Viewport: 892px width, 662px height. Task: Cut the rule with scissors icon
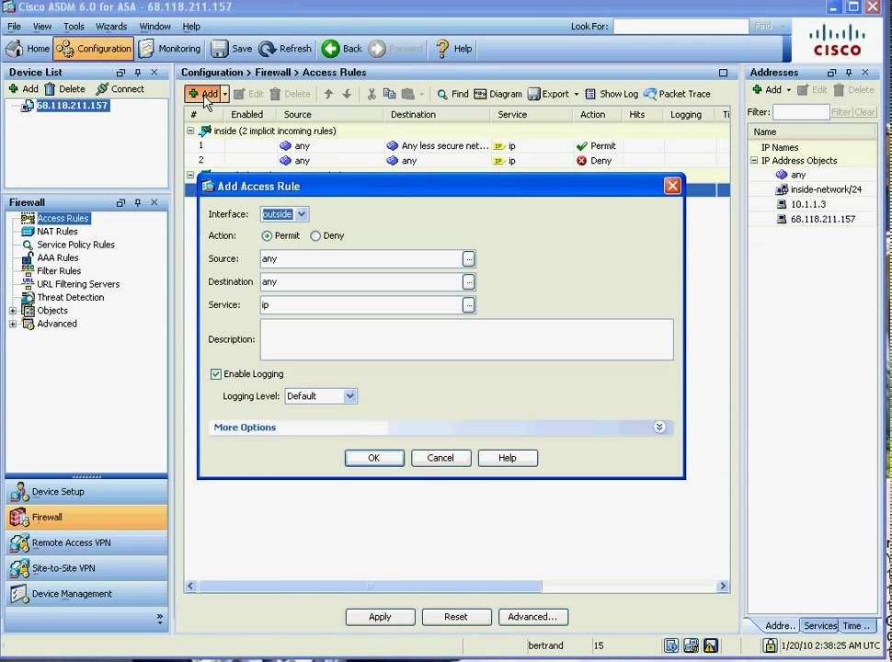tap(371, 94)
